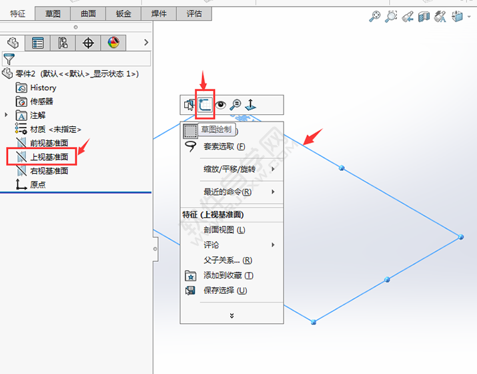Click the Zoom to Area icon
Screen dimensions: 477x374
pos(391,17)
